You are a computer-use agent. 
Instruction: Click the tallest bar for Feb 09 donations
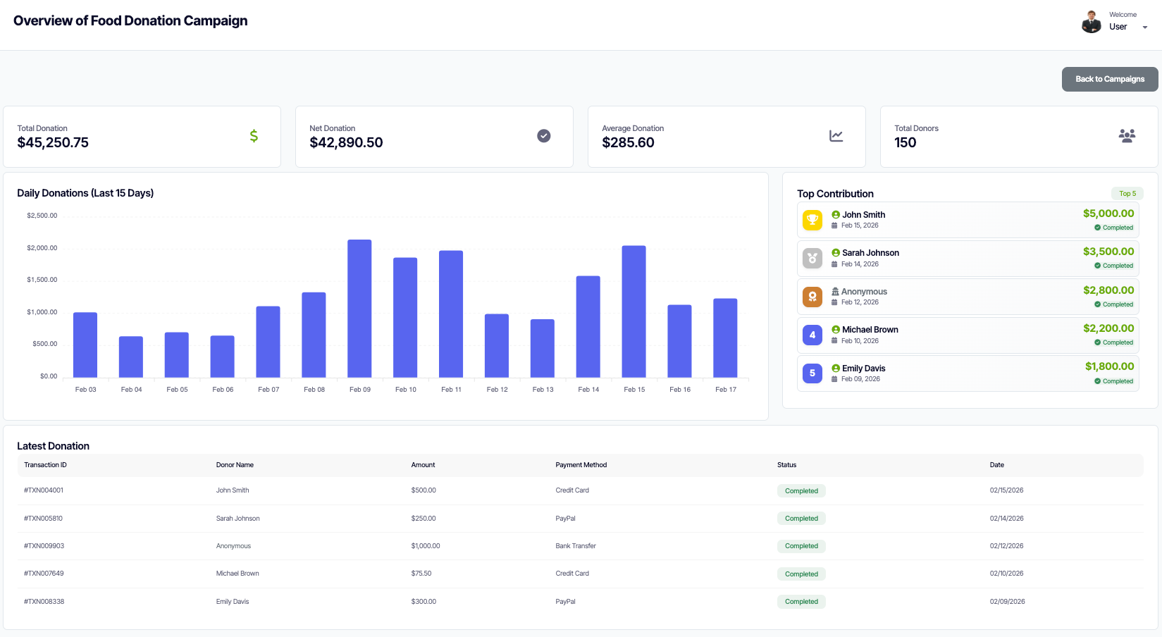pos(359,308)
